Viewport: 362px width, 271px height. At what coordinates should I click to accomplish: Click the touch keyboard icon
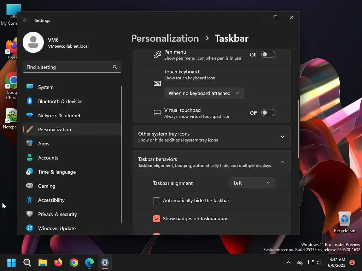pos(157,83)
